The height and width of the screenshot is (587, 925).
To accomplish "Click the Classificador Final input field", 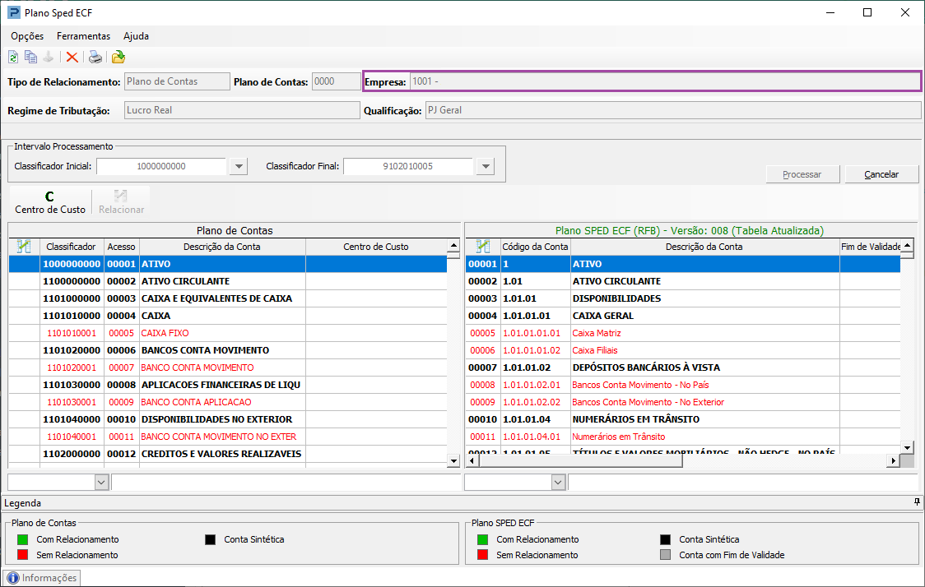I will click(x=408, y=166).
